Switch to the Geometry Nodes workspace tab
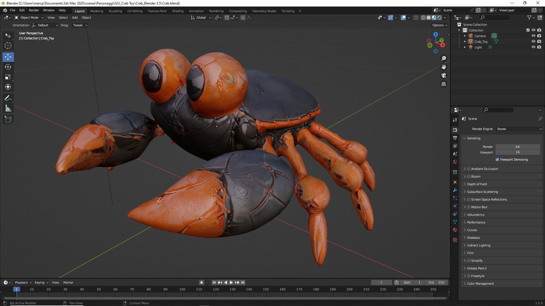This screenshot has width=545, height=306. click(x=264, y=11)
